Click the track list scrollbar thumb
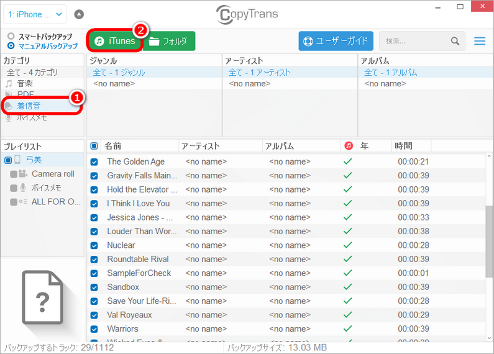Screen dimensions: 494x354 [x=489, y=241]
